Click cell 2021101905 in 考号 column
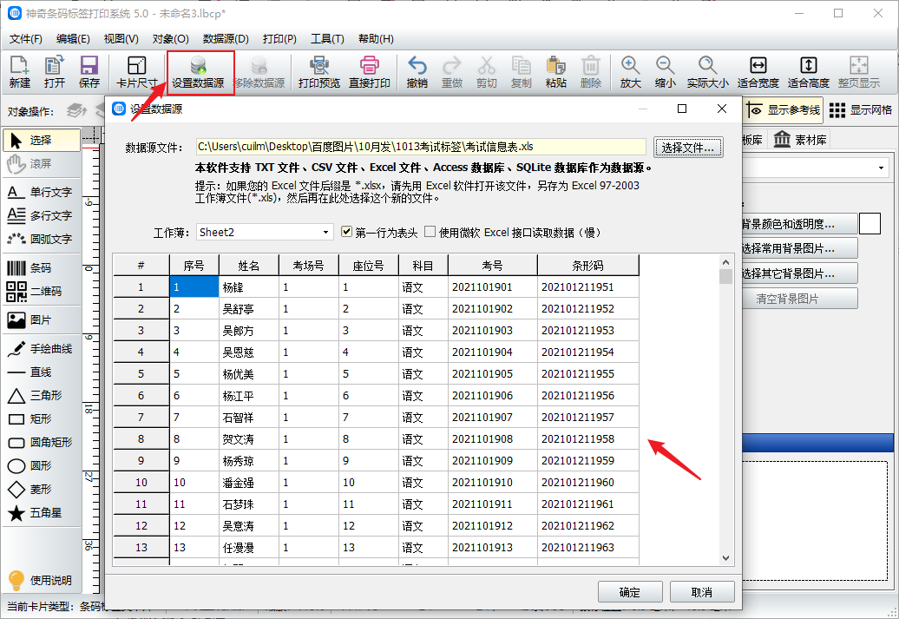The width and height of the screenshot is (899, 619). point(492,374)
